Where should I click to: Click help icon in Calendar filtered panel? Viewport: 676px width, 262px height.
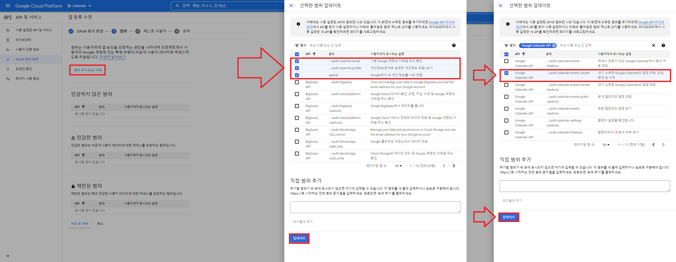[x=663, y=45]
